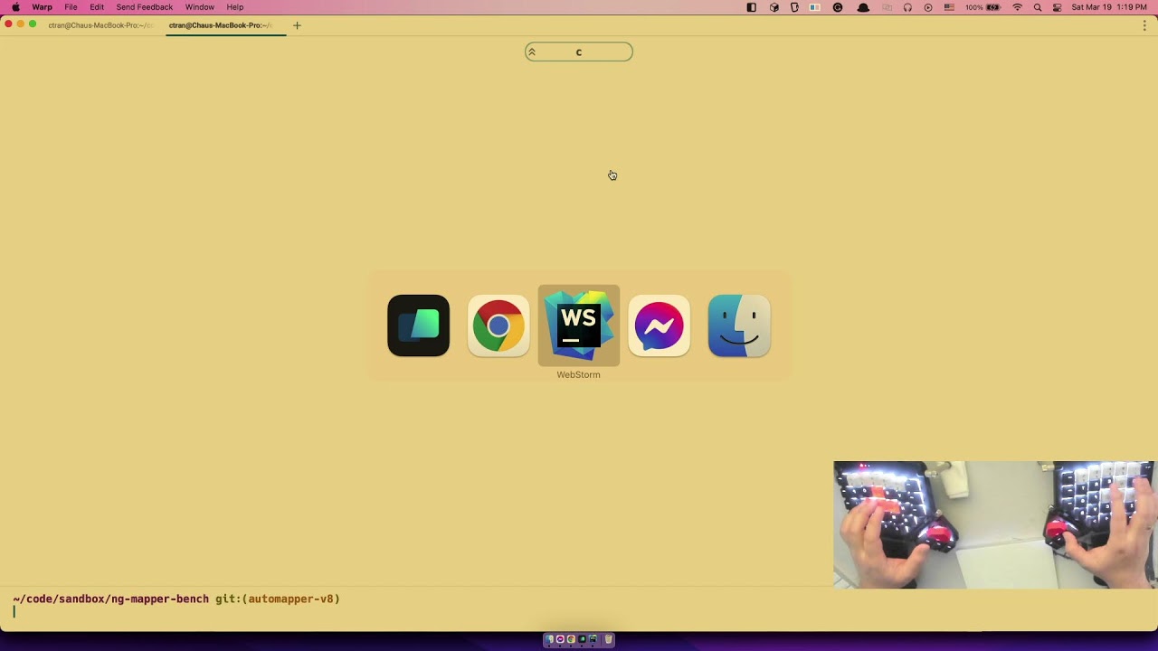Open the blue-striped window menu bar icon
Screen dimensions: 1158x651
[815, 7]
